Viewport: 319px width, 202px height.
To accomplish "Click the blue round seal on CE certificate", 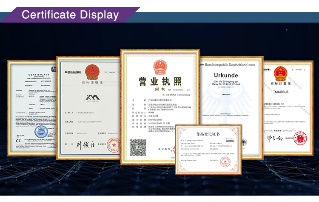I will click(41, 133).
